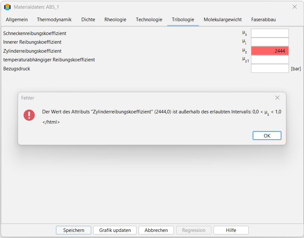Close the Fehler error dialog
This screenshot has height=238, width=304.
pyautogui.click(x=277, y=98)
